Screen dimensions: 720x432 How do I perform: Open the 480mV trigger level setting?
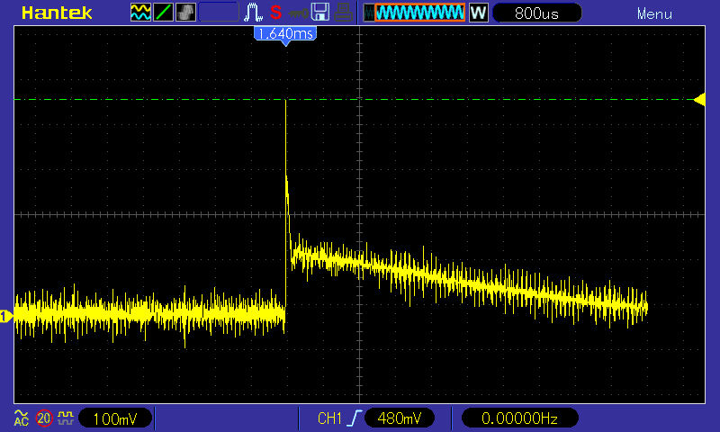click(x=400, y=418)
